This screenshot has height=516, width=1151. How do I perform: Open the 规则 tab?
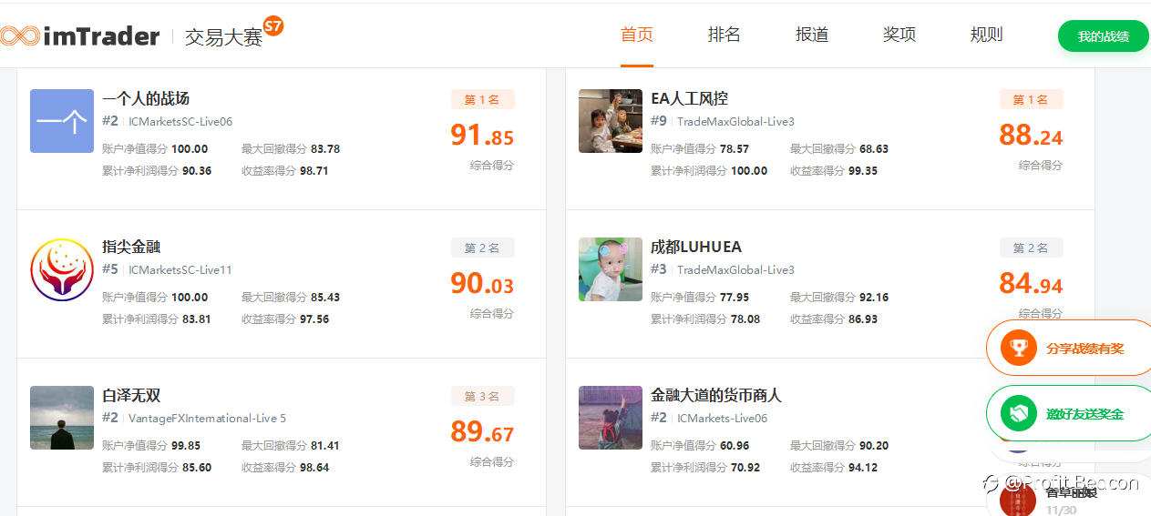[987, 35]
